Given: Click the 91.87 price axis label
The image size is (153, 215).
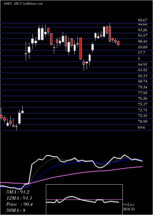Looking at the screenshot, I should (143, 36).
